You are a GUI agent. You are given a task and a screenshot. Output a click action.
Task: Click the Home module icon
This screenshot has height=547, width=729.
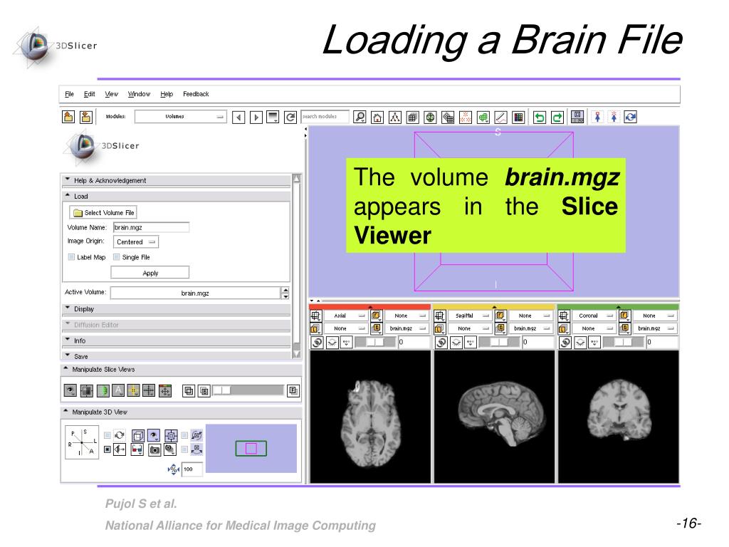377,118
